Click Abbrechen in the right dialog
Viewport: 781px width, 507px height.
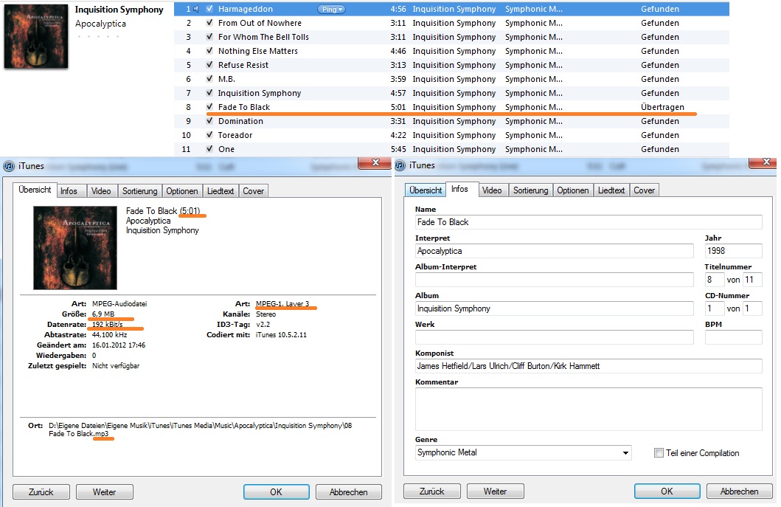[x=739, y=491]
